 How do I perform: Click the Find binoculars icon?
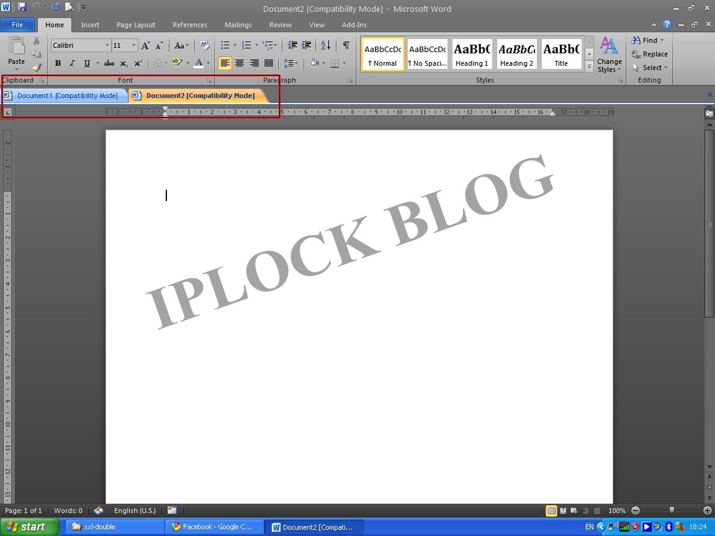(636, 40)
